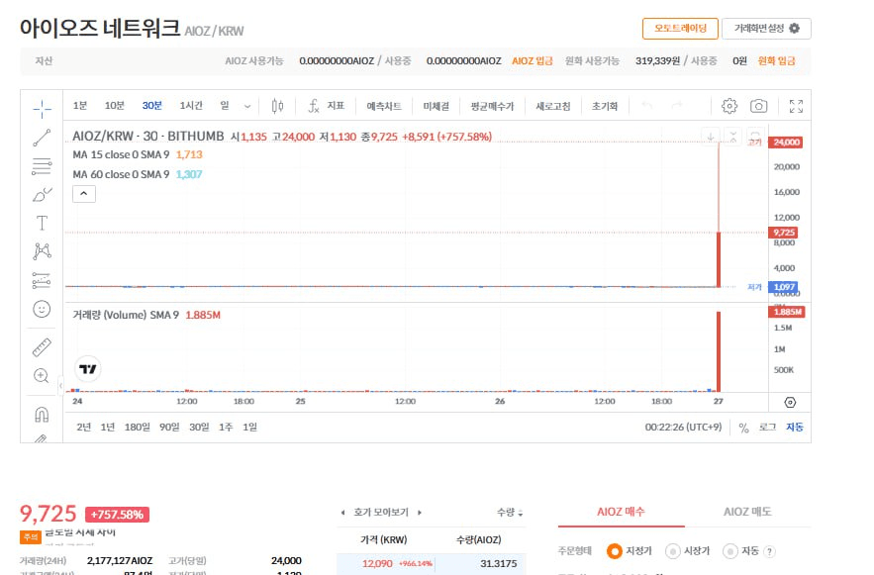
Task: Select the trend line drawing tool
Action: click(42, 138)
